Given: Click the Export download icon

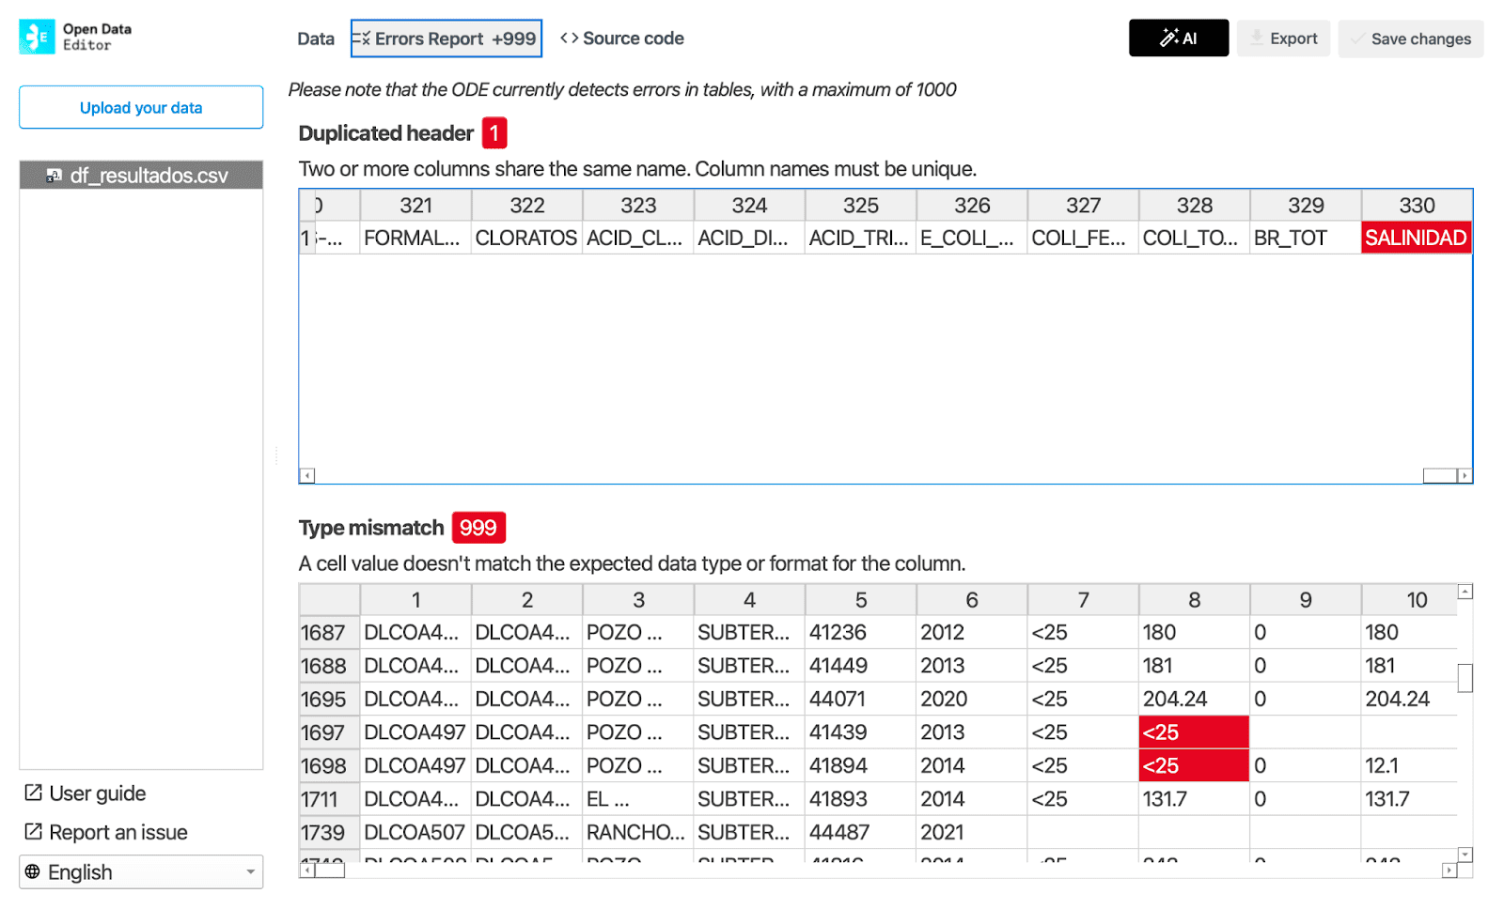Looking at the screenshot, I should [1257, 39].
